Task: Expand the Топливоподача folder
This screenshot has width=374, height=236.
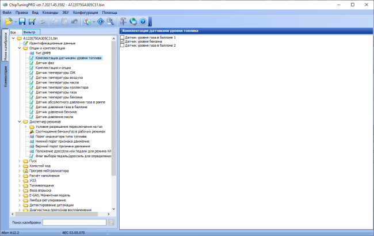Action: pyautogui.click(x=20, y=185)
